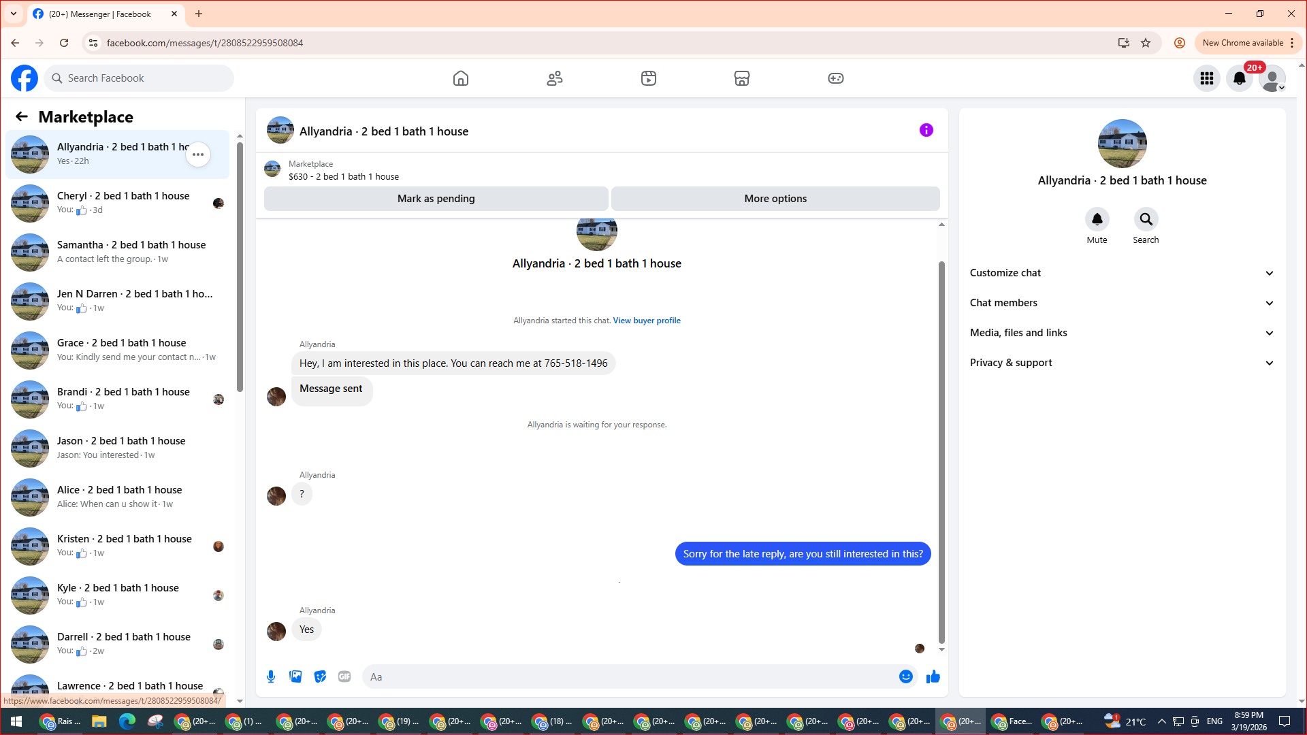Open the Cheryl 2 bed 1 bath conversation

point(123,203)
